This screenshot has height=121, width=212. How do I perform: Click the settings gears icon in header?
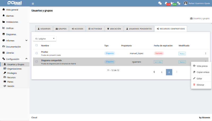coord(179,3)
